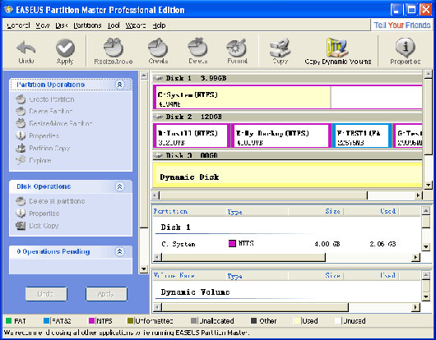436x340 pixels.
Task: Click the Apply checkmark toolbar icon
Action: point(65,52)
